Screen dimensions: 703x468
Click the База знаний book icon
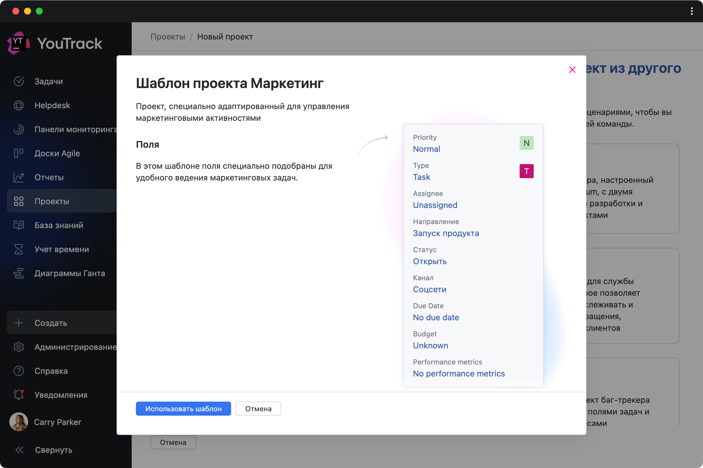point(18,225)
